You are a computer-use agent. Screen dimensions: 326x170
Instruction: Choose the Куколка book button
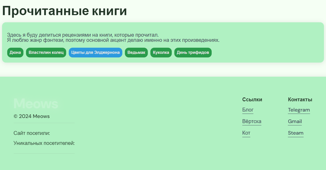(x=161, y=53)
